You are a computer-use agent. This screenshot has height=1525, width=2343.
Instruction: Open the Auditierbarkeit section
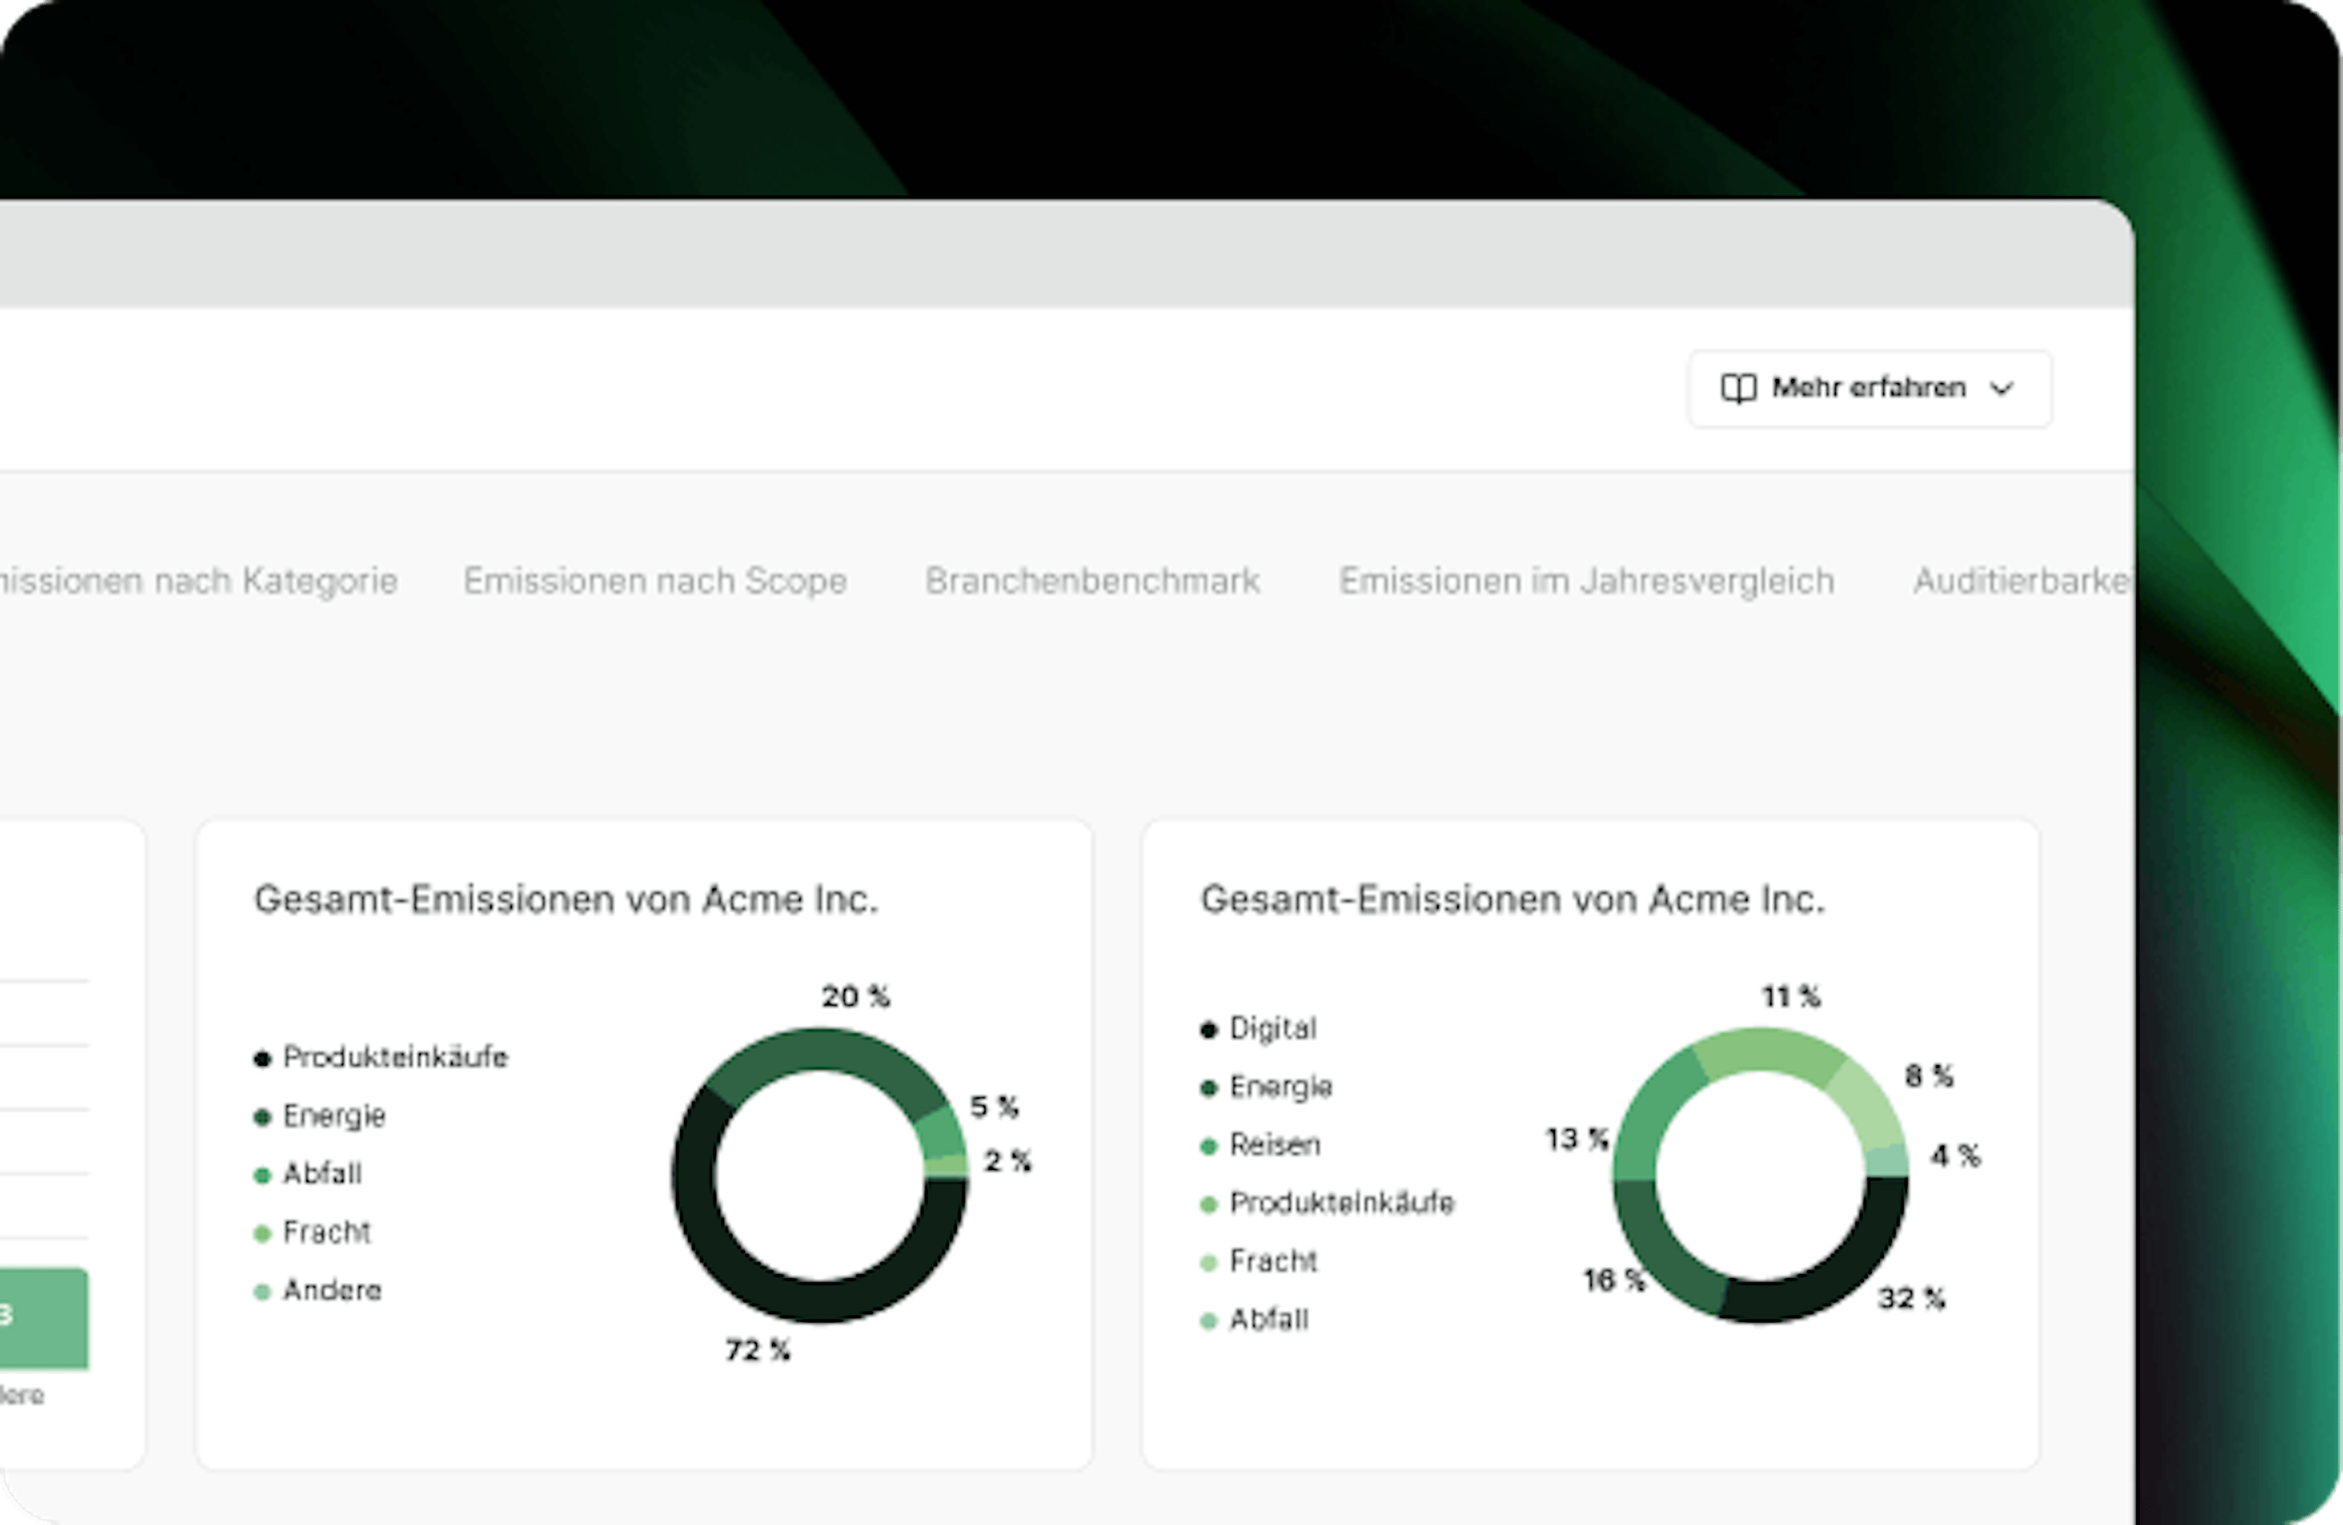pos(2023,581)
